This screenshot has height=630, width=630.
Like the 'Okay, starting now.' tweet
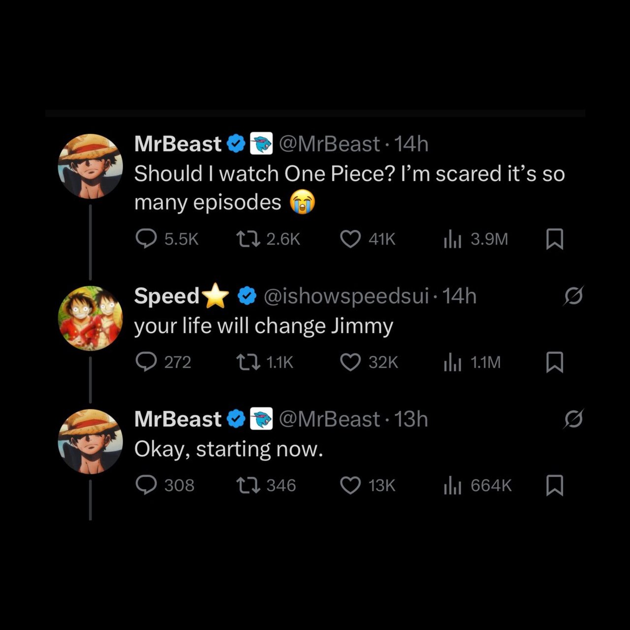[x=350, y=485]
